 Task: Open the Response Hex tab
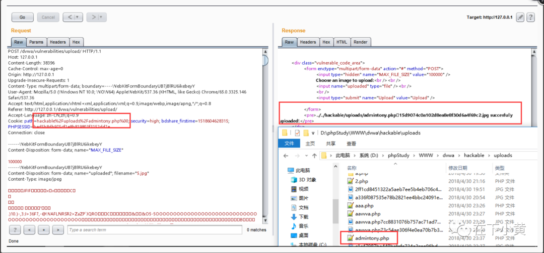pyautogui.click(x=326, y=42)
